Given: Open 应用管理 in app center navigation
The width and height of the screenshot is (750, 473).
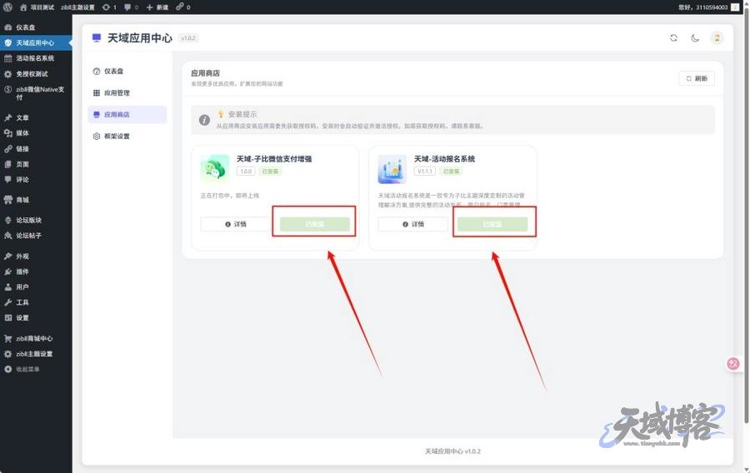Looking at the screenshot, I should 127,92.
